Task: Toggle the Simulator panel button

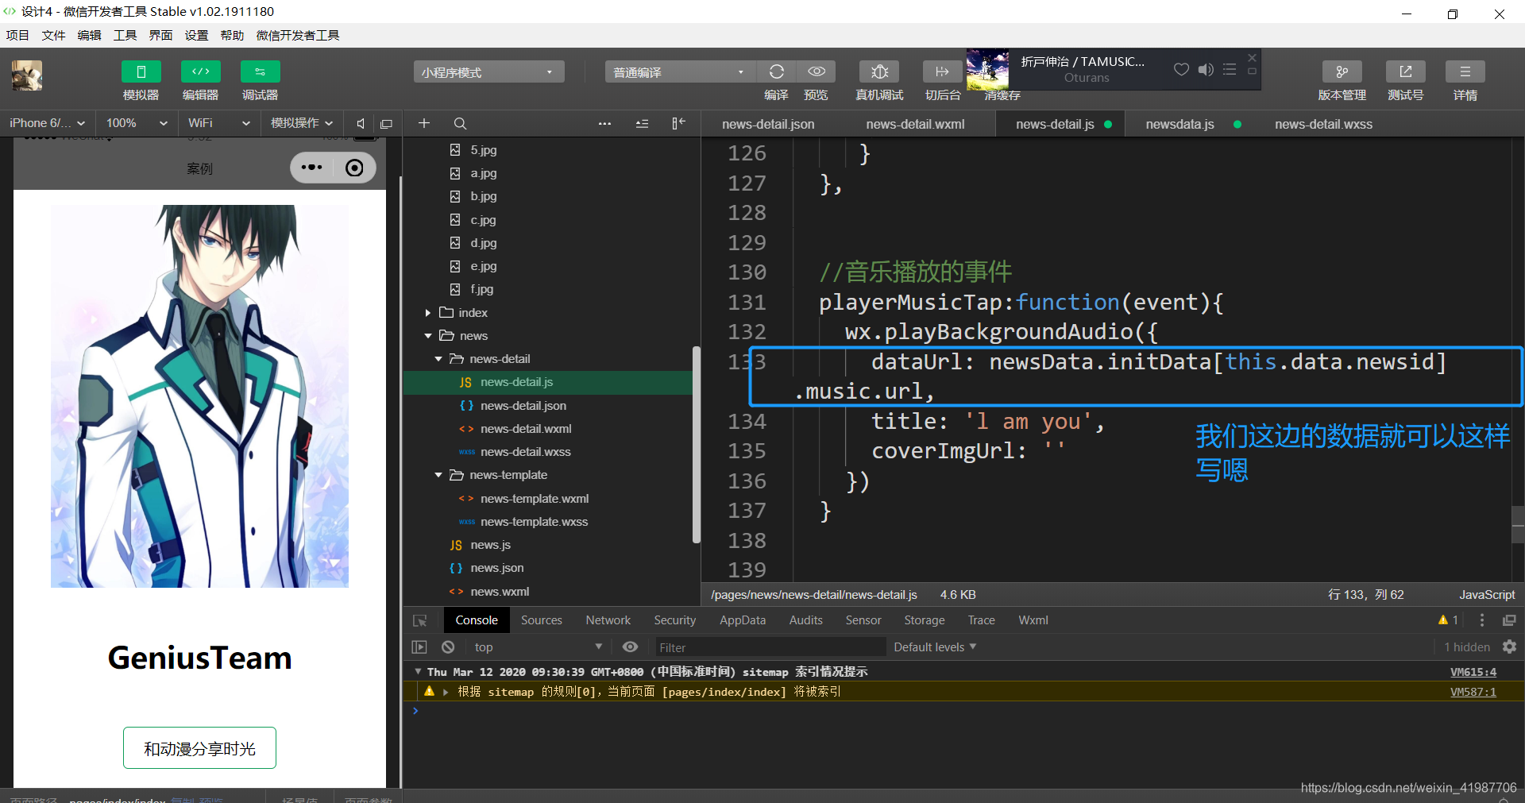Action: pyautogui.click(x=141, y=71)
